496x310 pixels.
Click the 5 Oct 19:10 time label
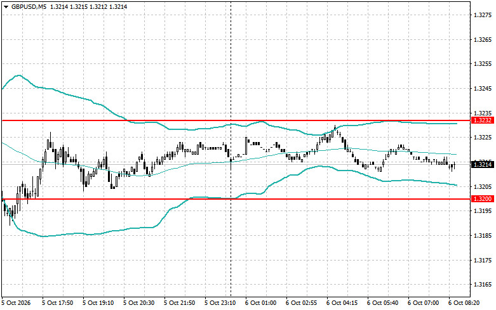point(98,303)
